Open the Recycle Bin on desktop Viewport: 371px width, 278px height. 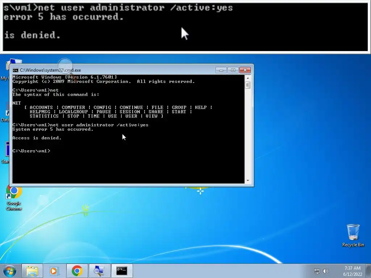tap(353, 235)
